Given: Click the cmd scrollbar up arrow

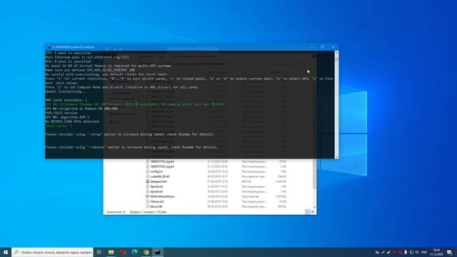Looking at the screenshot, I should tap(336, 53).
